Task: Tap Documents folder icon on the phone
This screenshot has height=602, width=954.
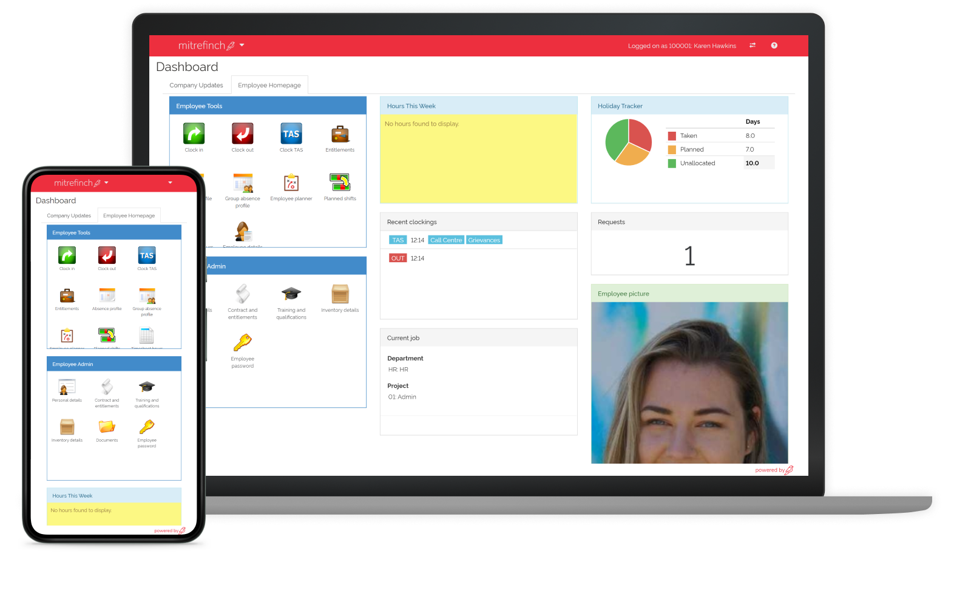Action: click(x=107, y=427)
